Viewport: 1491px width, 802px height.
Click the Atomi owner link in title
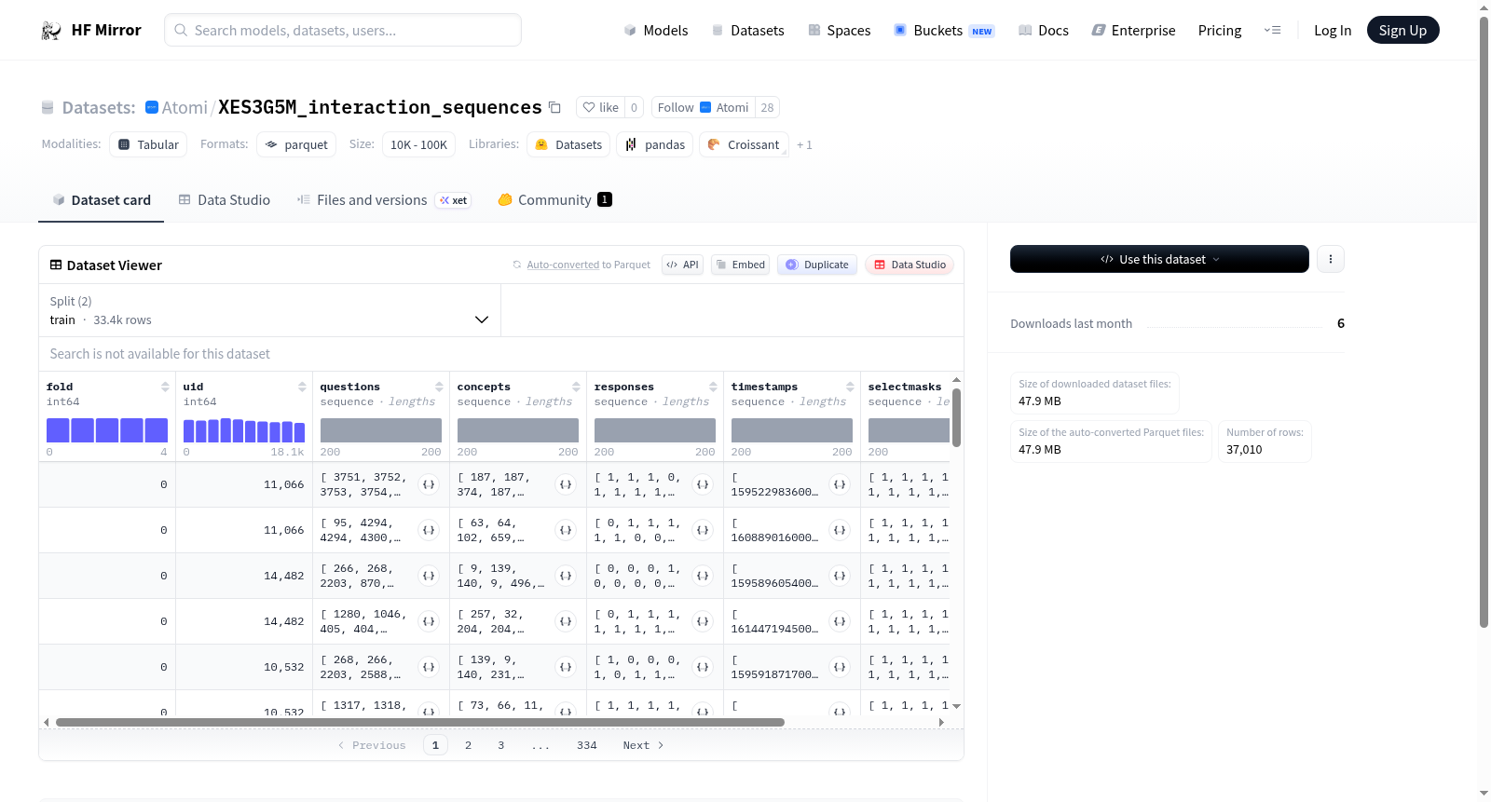(x=185, y=107)
